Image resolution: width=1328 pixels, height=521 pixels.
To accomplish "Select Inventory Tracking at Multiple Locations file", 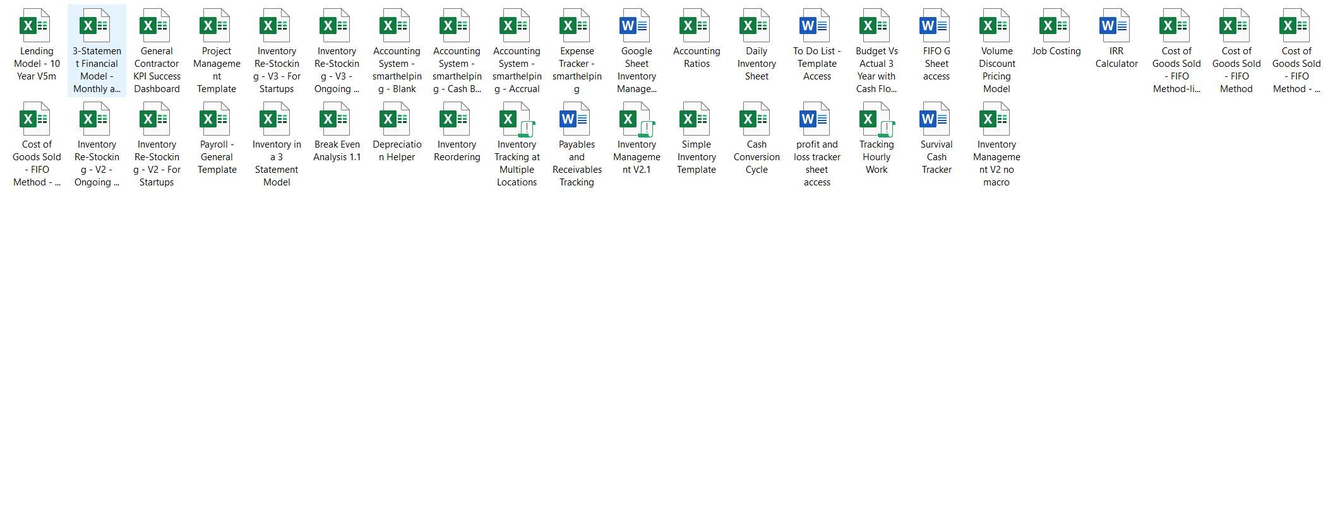I will click(516, 119).
